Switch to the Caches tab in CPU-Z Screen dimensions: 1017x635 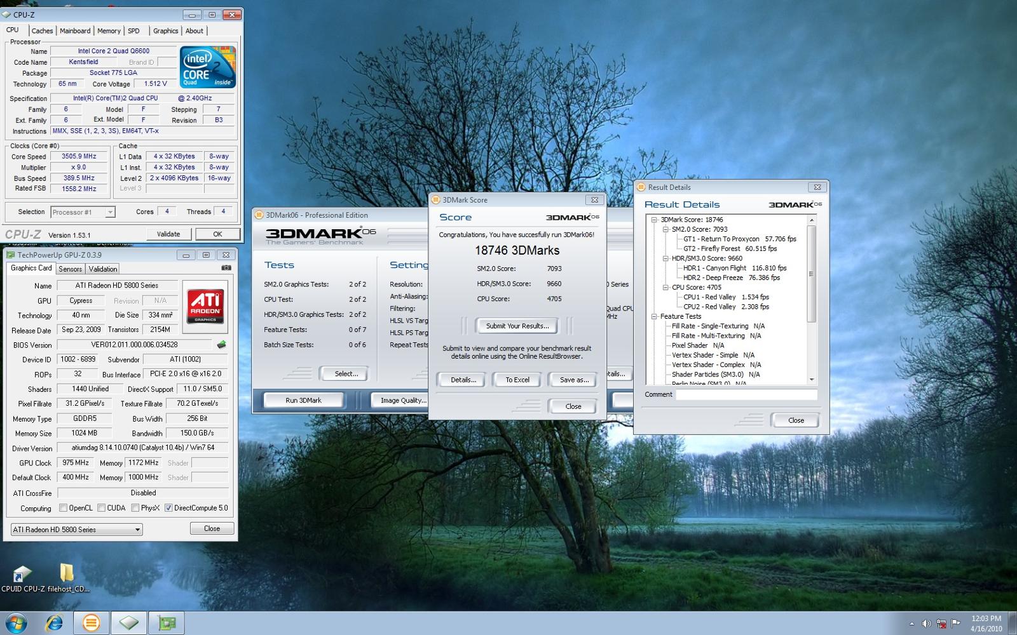point(42,31)
